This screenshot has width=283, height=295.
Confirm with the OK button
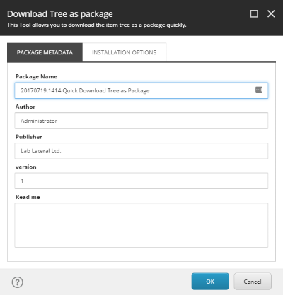pyautogui.click(x=210, y=282)
